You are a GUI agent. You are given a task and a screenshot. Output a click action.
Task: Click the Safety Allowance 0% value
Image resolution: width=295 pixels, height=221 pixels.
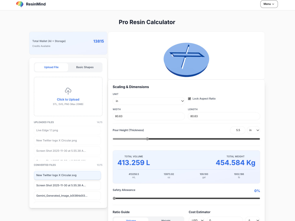(257, 191)
